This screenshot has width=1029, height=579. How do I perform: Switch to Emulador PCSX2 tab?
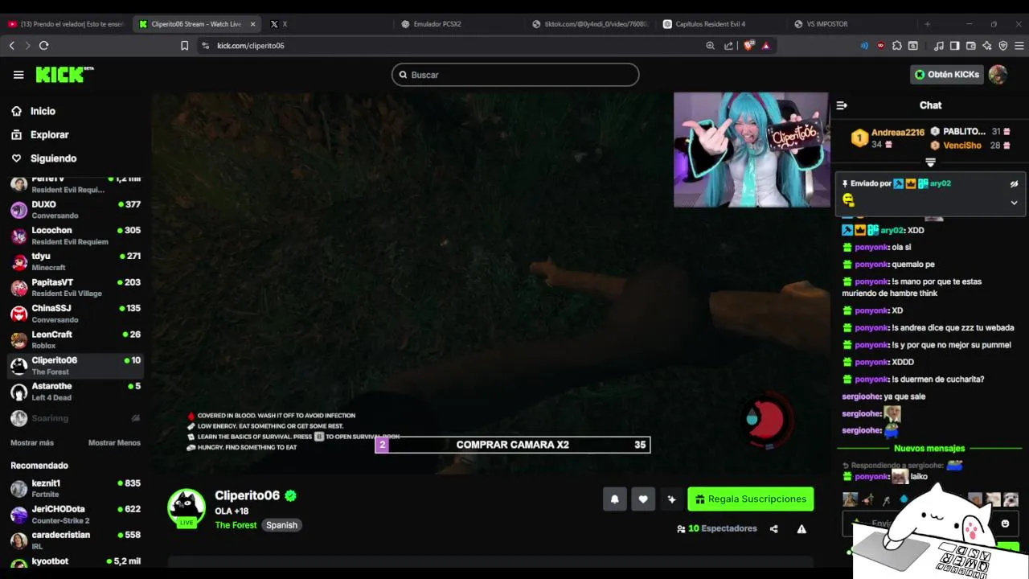[437, 24]
